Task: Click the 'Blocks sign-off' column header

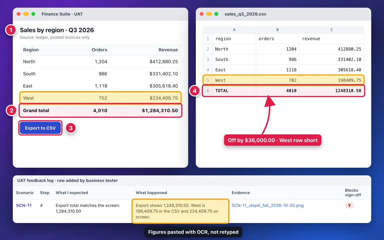Action: (353, 193)
